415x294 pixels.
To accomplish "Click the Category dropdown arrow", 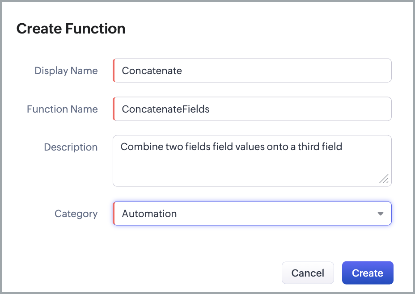I will tap(381, 214).
